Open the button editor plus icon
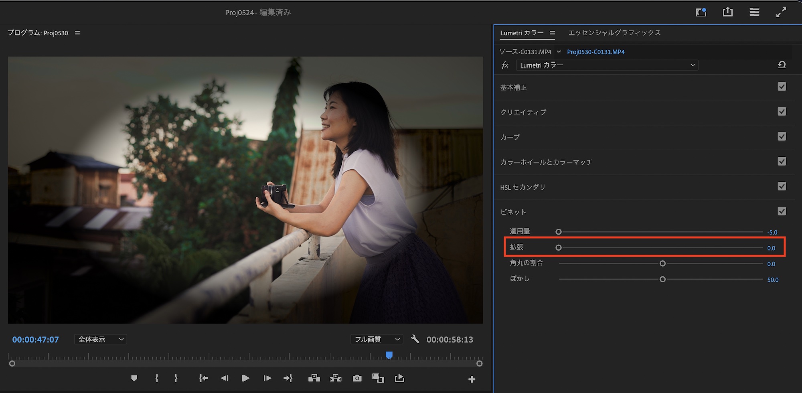The image size is (802, 393). [x=472, y=379]
